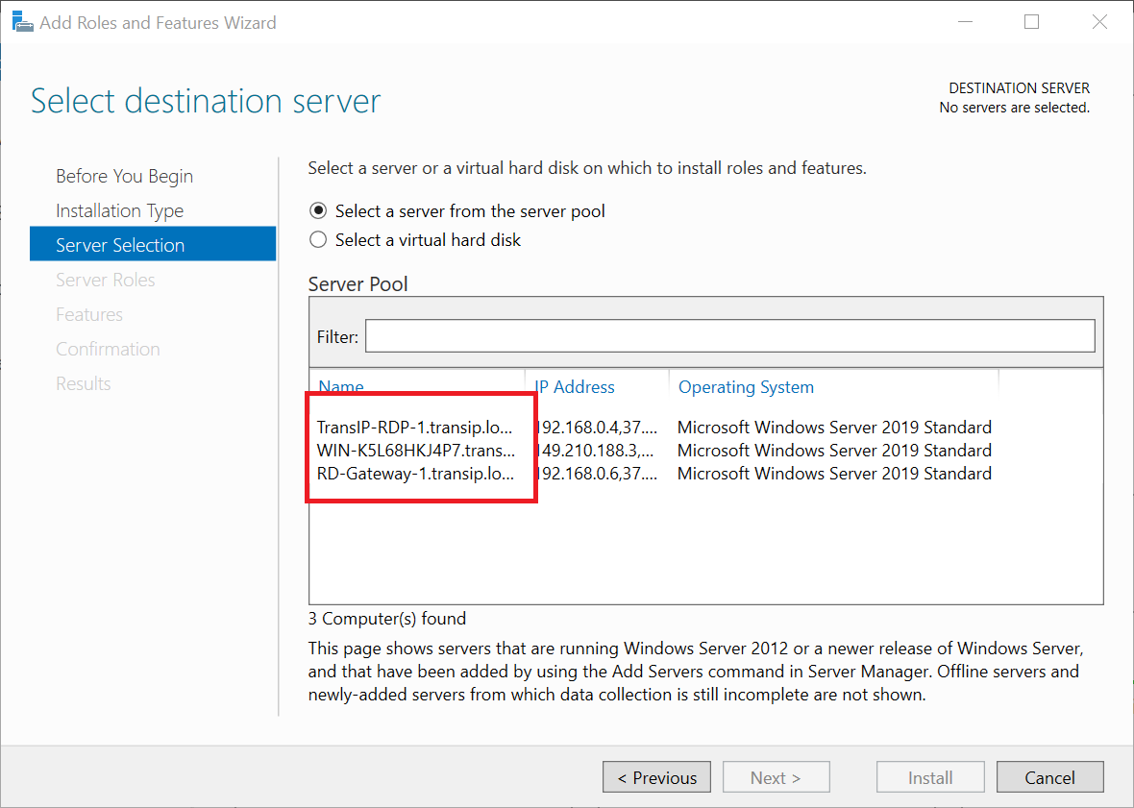Click the Next > button
This screenshot has width=1134, height=808.
click(x=776, y=777)
